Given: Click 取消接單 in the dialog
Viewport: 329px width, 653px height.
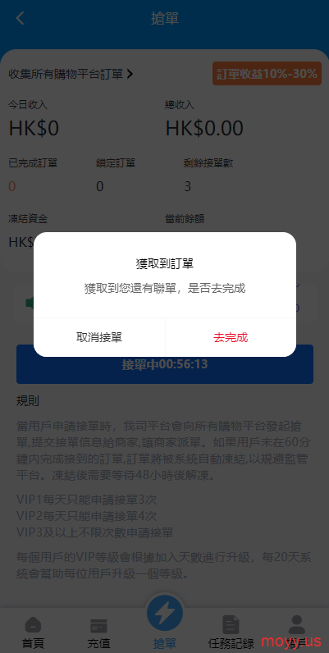Looking at the screenshot, I should pos(99,337).
